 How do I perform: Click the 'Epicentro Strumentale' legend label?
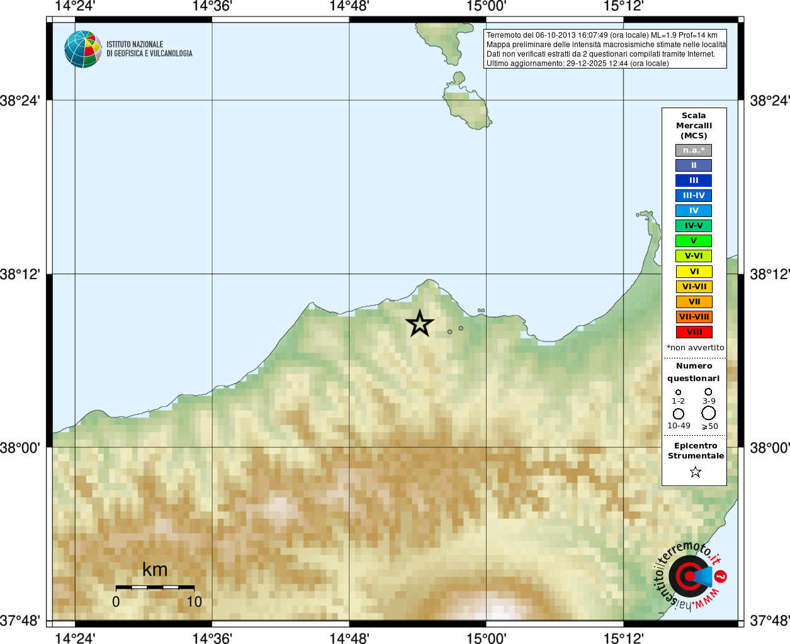point(696,450)
